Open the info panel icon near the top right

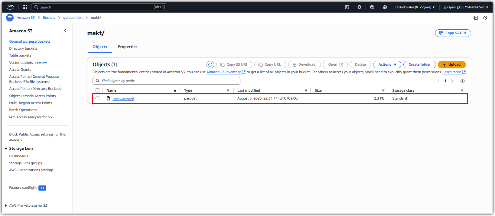tap(476, 18)
